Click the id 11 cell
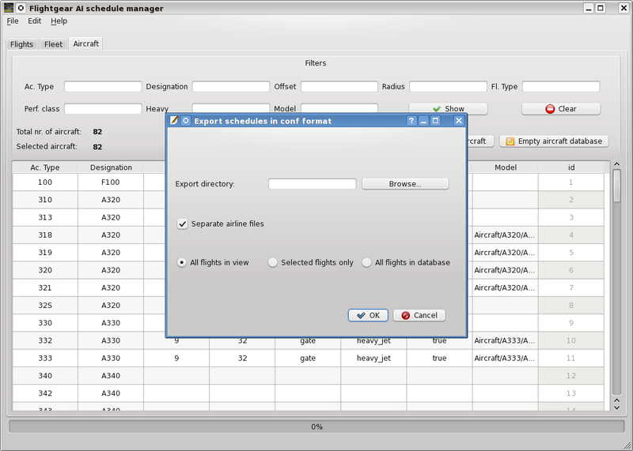 tap(571, 359)
